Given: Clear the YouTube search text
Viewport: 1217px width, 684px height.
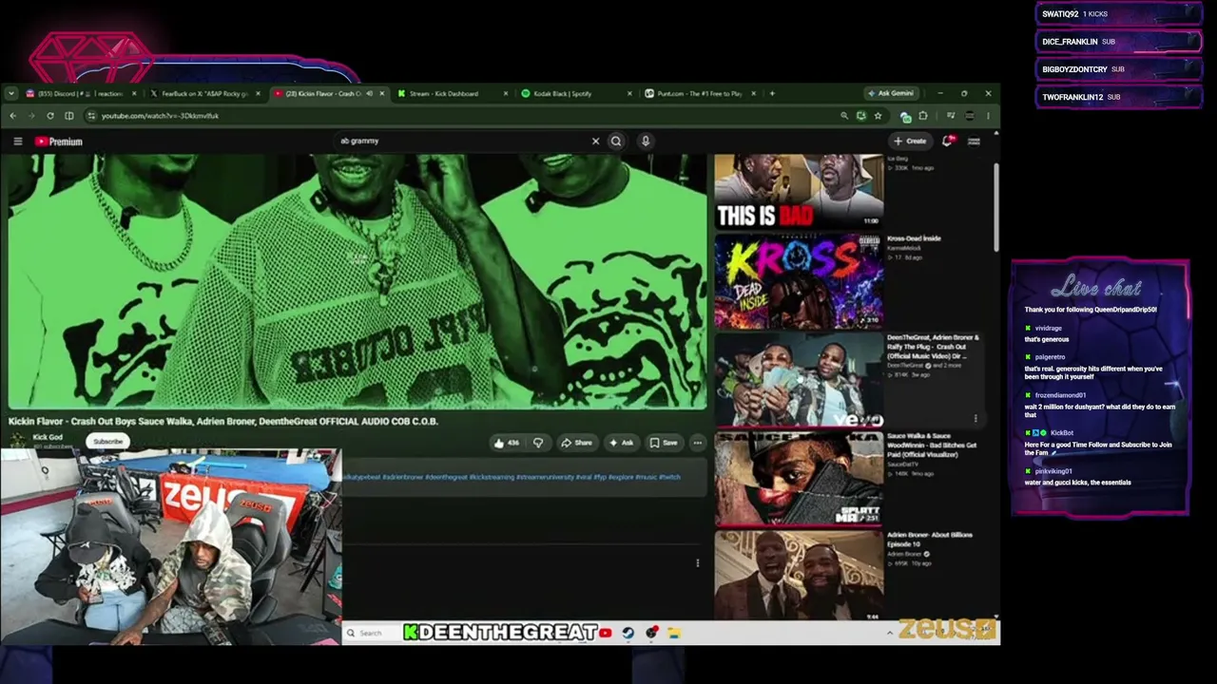Looking at the screenshot, I should [595, 142].
